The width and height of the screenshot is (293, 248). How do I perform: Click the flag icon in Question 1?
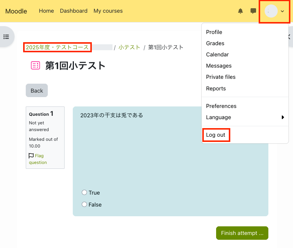31,156
